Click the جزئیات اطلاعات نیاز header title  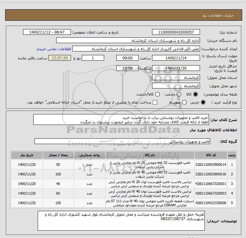(x=218, y=15)
